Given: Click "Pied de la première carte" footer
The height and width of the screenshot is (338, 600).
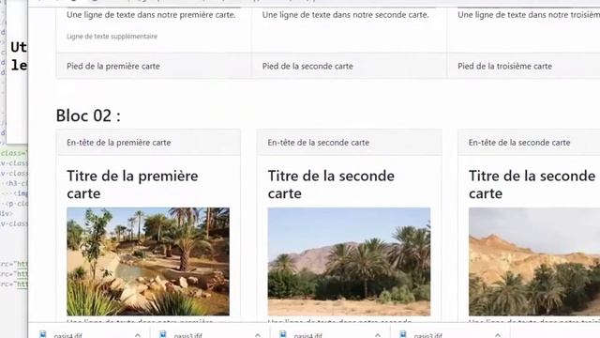Looking at the screenshot, I should tap(113, 66).
